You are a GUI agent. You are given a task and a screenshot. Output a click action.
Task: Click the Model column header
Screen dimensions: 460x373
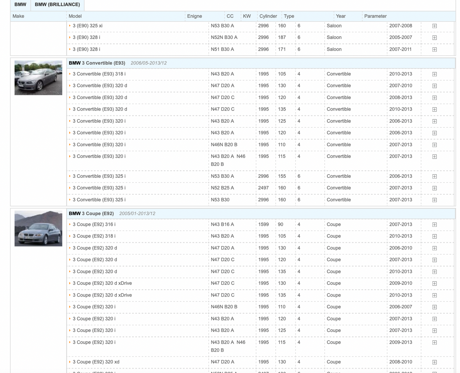75,16
